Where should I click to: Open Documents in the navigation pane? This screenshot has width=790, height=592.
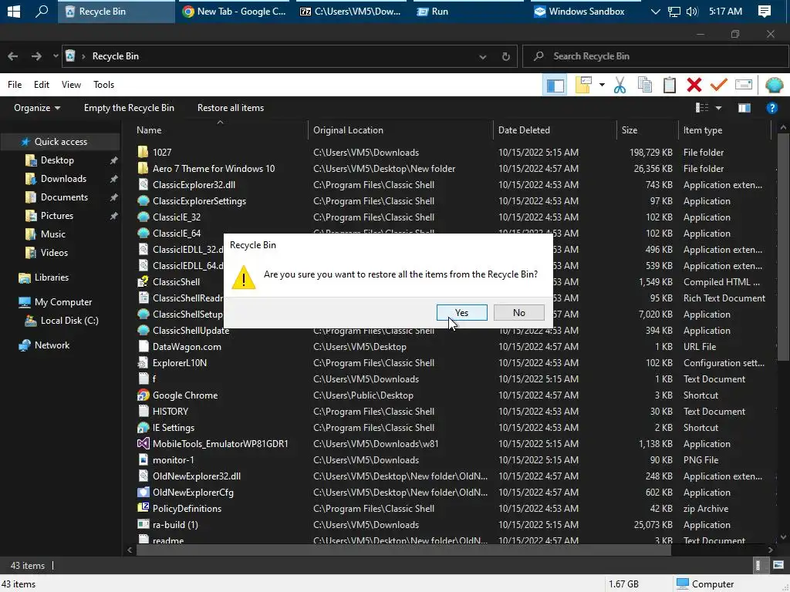click(64, 197)
